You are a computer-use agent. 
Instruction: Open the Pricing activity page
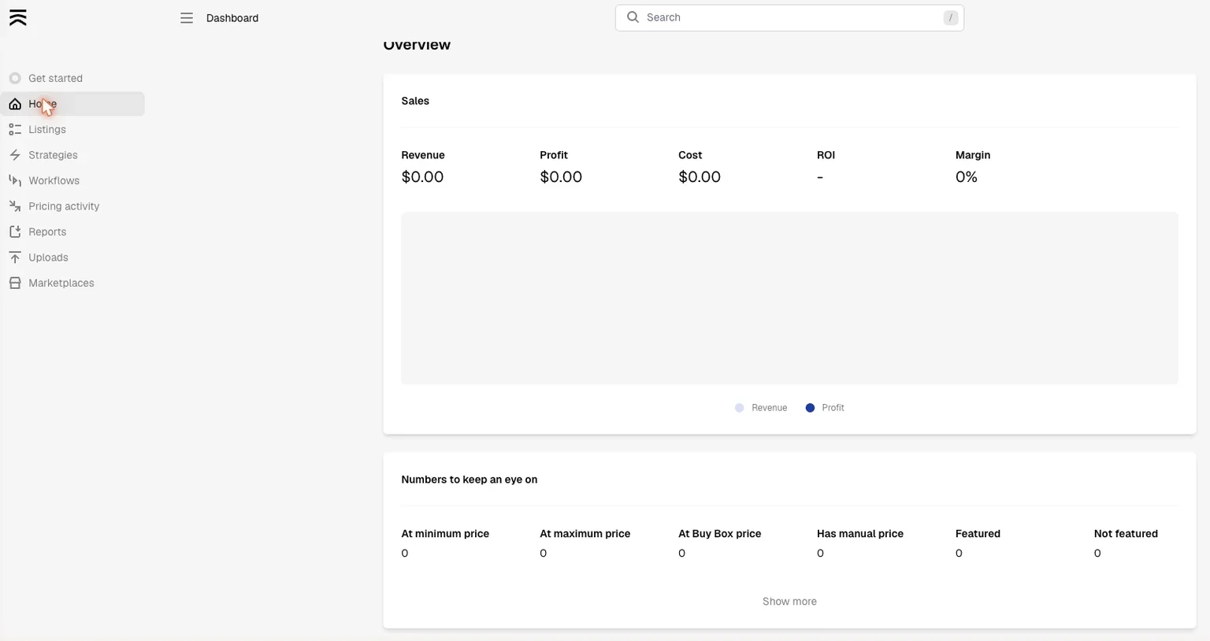click(72, 206)
